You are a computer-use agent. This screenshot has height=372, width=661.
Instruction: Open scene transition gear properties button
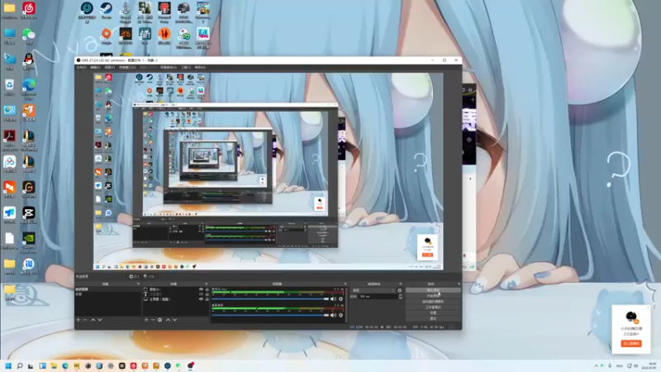(400, 290)
